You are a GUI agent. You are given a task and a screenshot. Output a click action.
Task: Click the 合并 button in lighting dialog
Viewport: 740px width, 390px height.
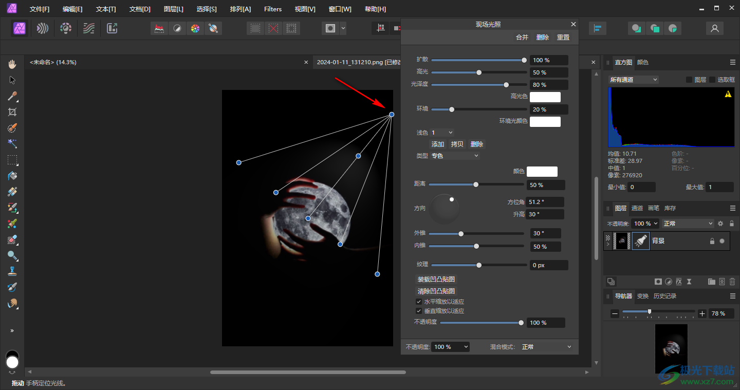click(522, 38)
